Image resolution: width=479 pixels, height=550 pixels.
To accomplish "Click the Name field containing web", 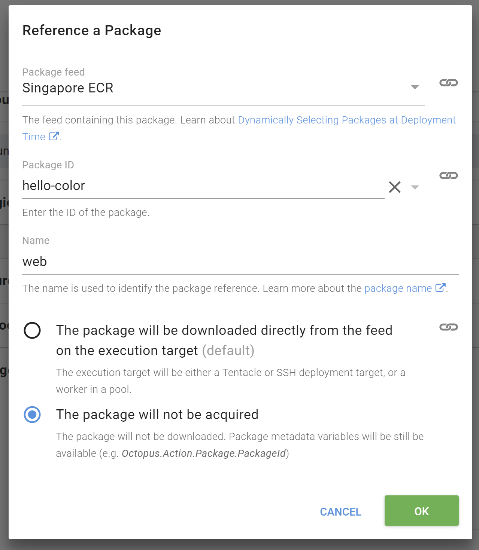I will (150, 261).
